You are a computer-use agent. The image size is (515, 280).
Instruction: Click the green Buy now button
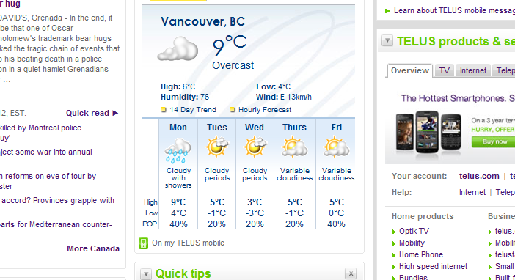click(494, 141)
